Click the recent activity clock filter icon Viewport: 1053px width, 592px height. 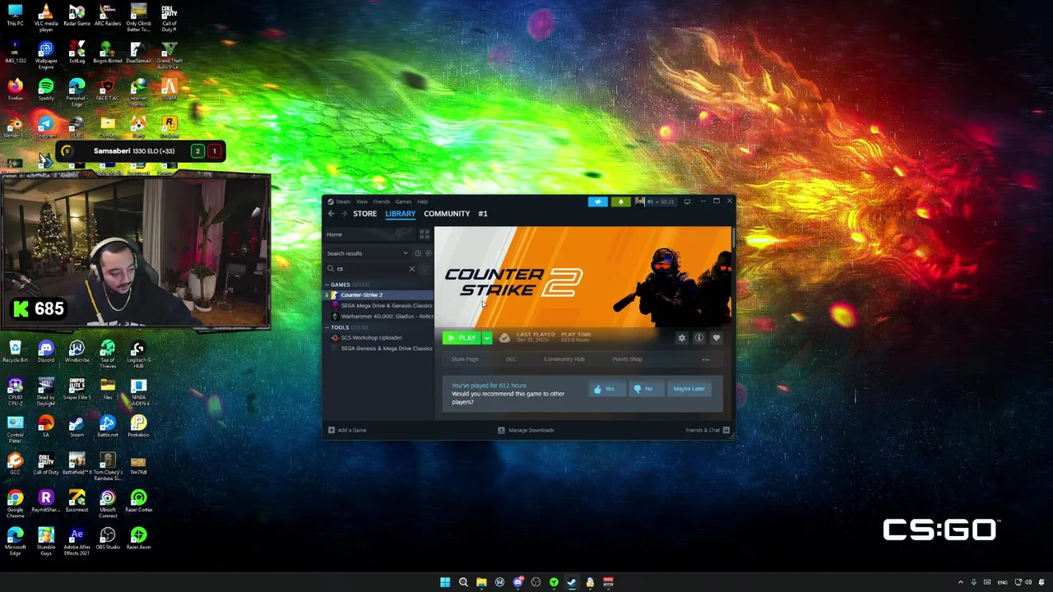418,253
